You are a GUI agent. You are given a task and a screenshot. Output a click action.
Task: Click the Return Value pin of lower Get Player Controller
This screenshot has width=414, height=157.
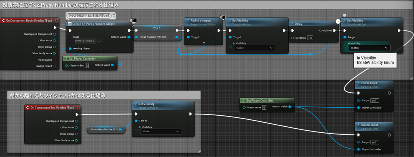(x=289, y=107)
